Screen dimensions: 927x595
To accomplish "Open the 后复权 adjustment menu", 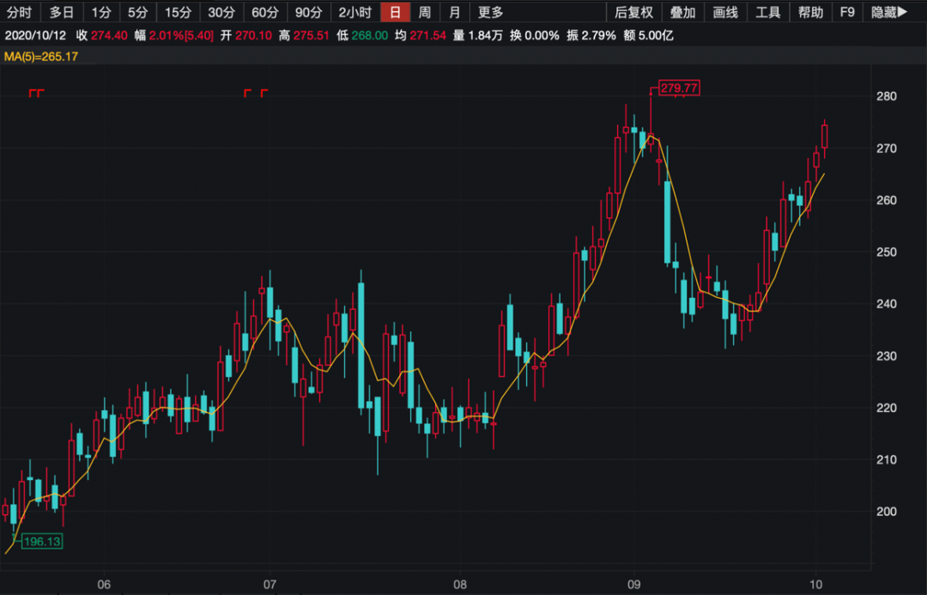I will [x=633, y=12].
